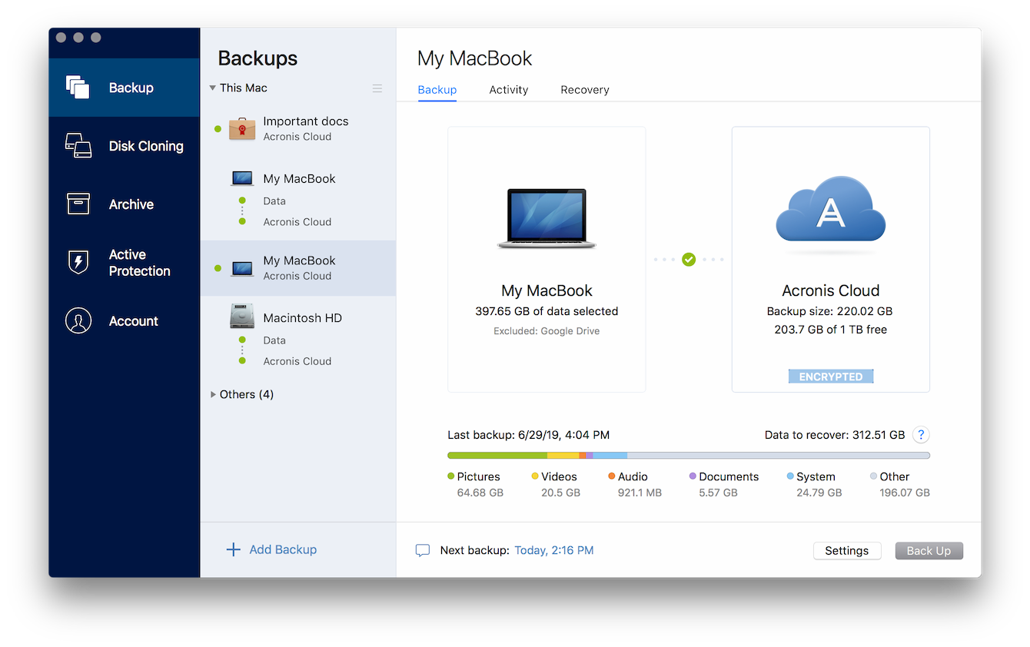Click the Settings button

click(846, 551)
